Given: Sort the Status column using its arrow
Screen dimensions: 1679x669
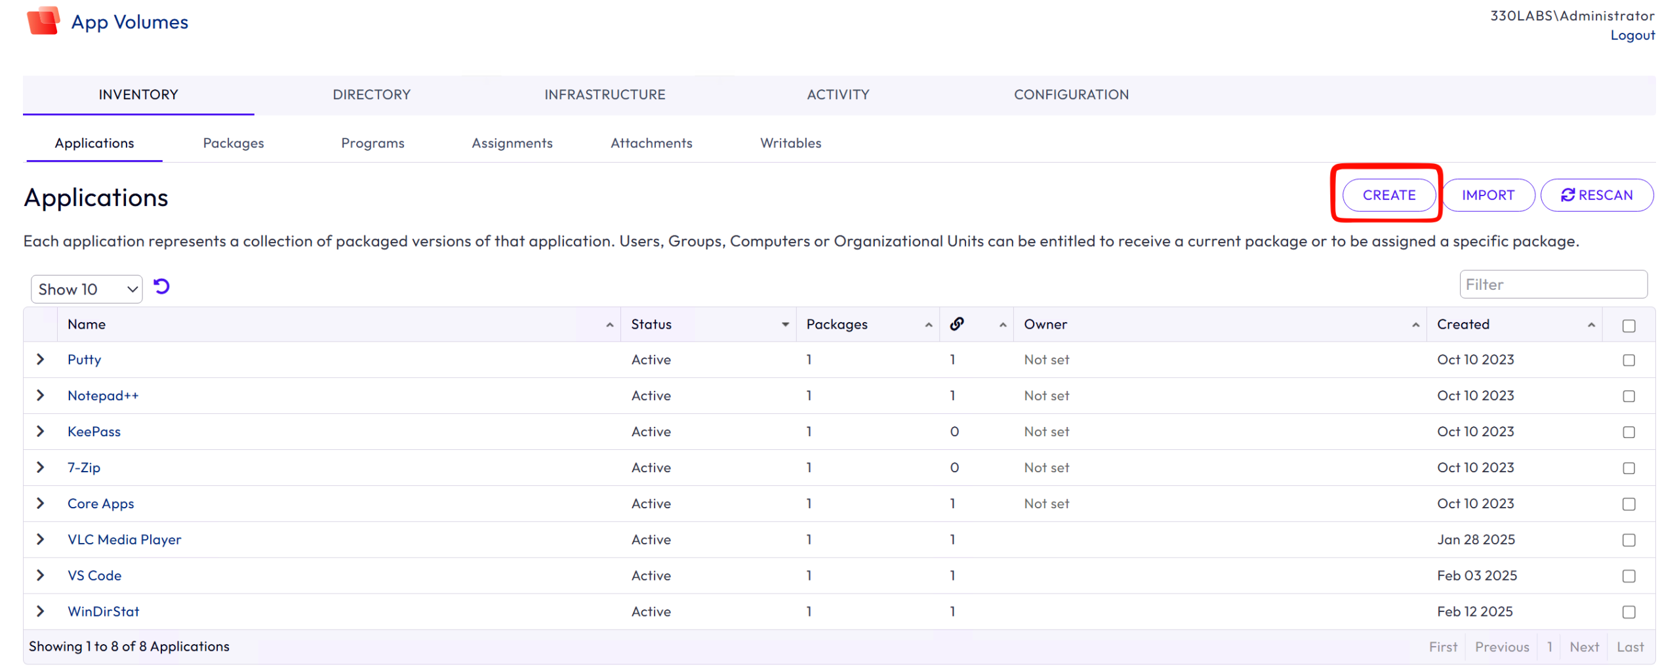Looking at the screenshot, I should [785, 325].
